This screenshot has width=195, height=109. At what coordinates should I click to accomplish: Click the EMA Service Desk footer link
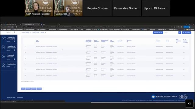[x=11, y=97]
